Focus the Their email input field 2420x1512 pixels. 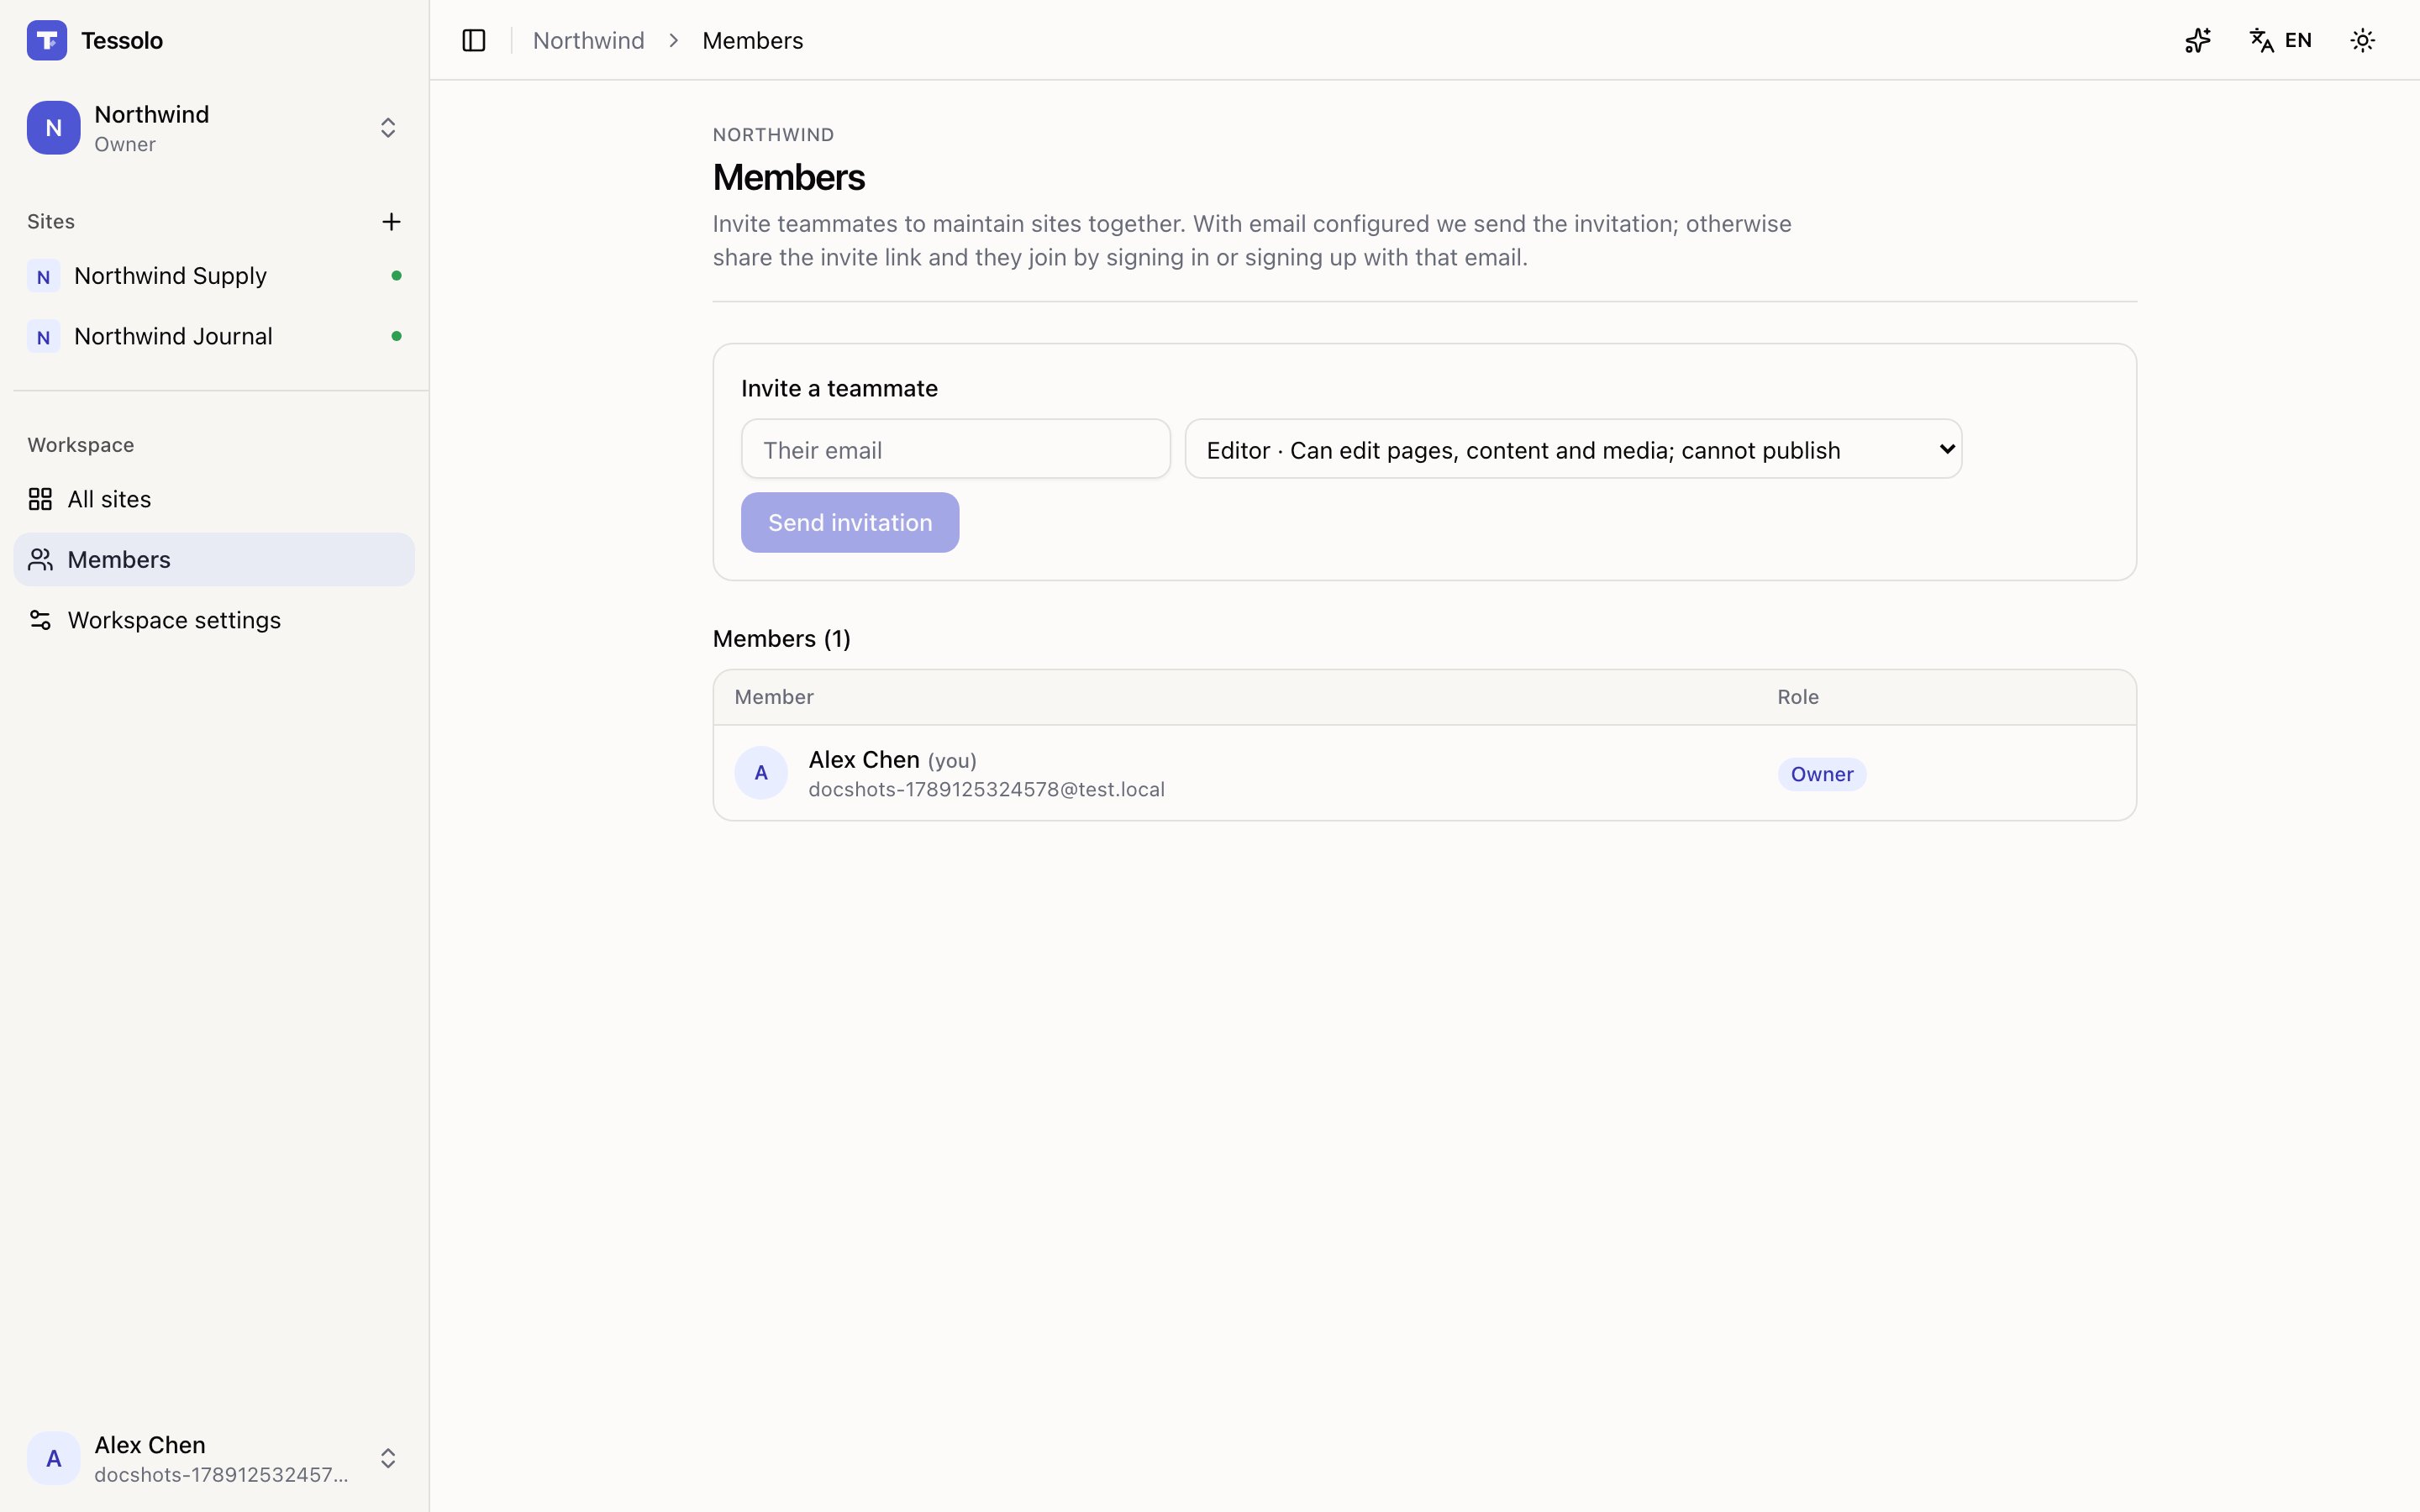click(x=955, y=449)
